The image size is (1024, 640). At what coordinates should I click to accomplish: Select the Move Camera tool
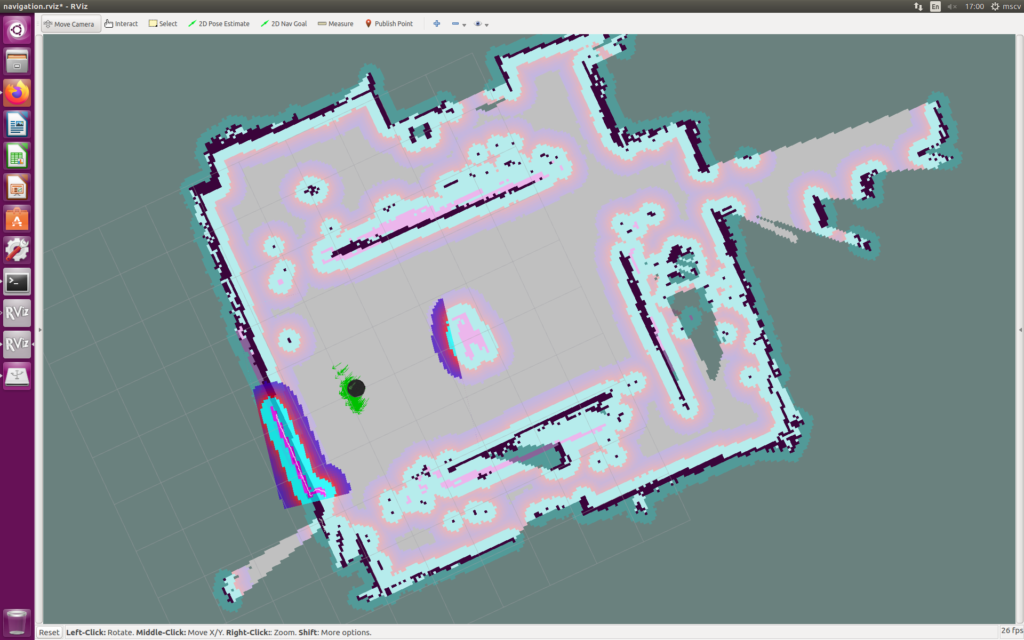[70, 24]
